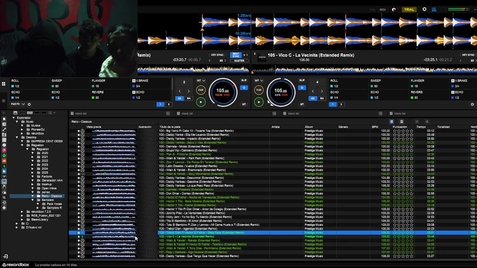
Task: Jump beats forward on deck 2
Action: (x=322, y=91)
